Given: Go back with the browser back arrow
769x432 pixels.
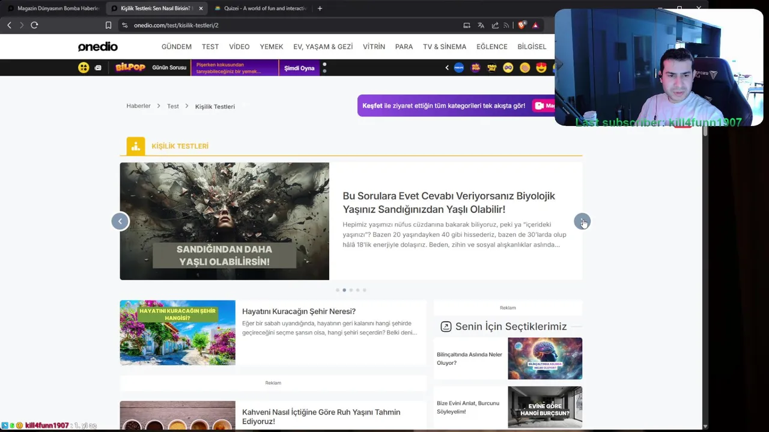Looking at the screenshot, I should pyautogui.click(x=9, y=25).
